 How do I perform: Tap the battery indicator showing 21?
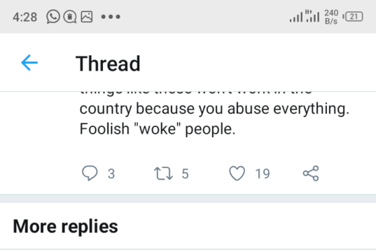[x=353, y=17]
